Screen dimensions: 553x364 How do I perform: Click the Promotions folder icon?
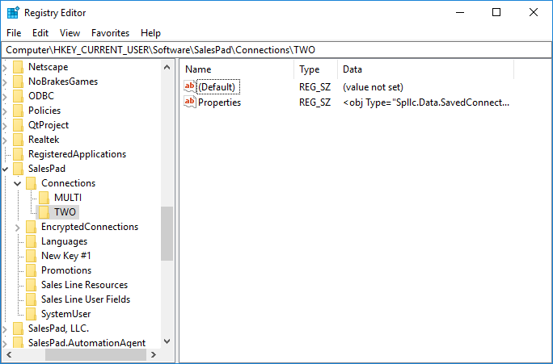pos(32,270)
